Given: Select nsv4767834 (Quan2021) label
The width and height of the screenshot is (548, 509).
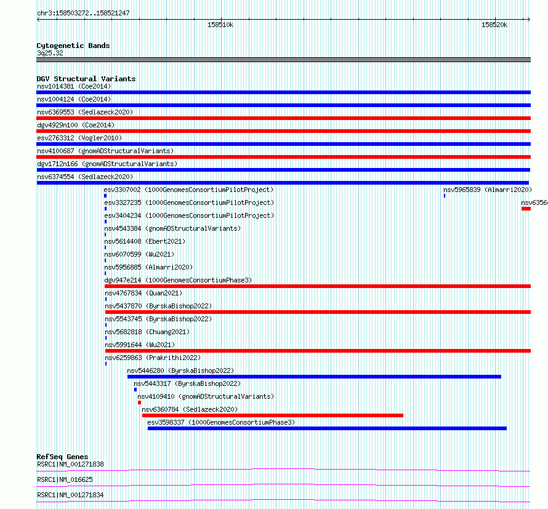Looking at the screenshot, I should coord(143,293).
